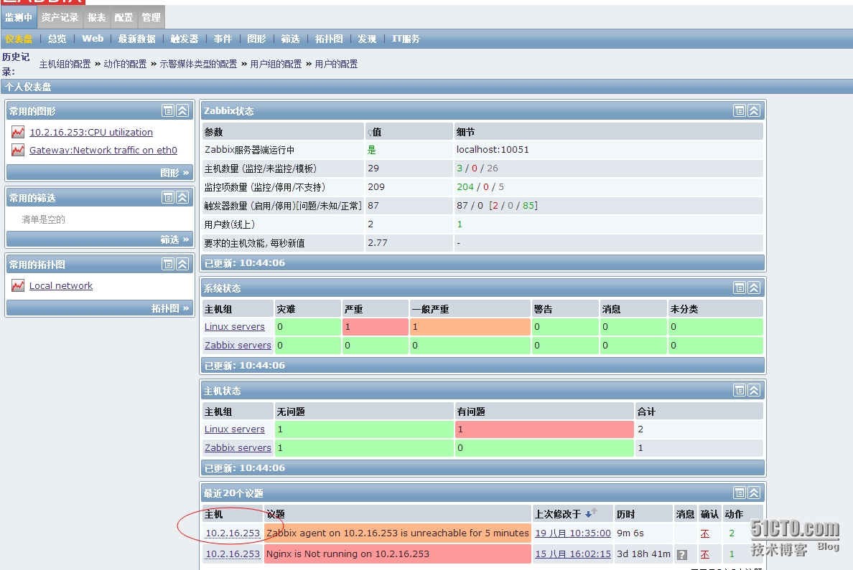This screenshot has width=853, height=570.
Task: Select 筛选 in submenu
Action: click(290, 39)
